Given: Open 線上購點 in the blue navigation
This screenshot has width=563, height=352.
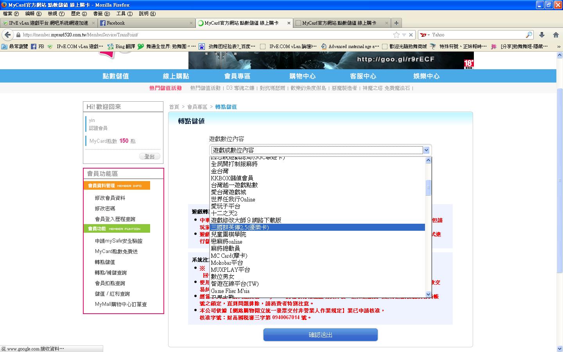Looking at the screenshot, I should (176, 76).
